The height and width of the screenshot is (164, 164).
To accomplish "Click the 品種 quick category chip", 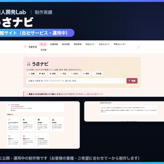I will 31,73.
